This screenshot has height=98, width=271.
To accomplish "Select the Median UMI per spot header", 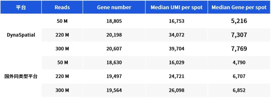I will coord(176,7).
